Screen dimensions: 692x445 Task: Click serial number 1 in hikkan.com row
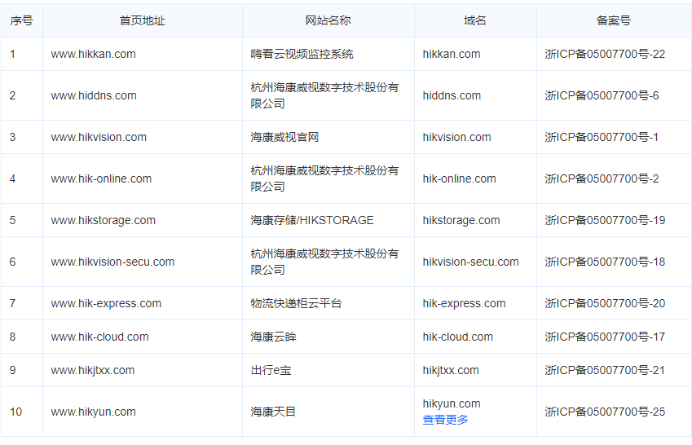[x=13, y=55]
